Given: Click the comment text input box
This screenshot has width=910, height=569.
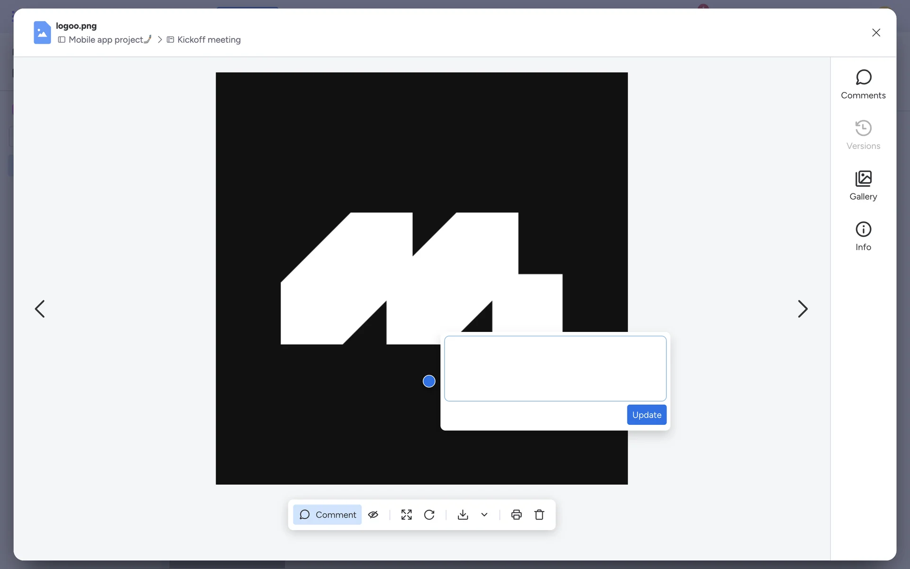Looking at the screenshot, I should (x=555, y=368).
